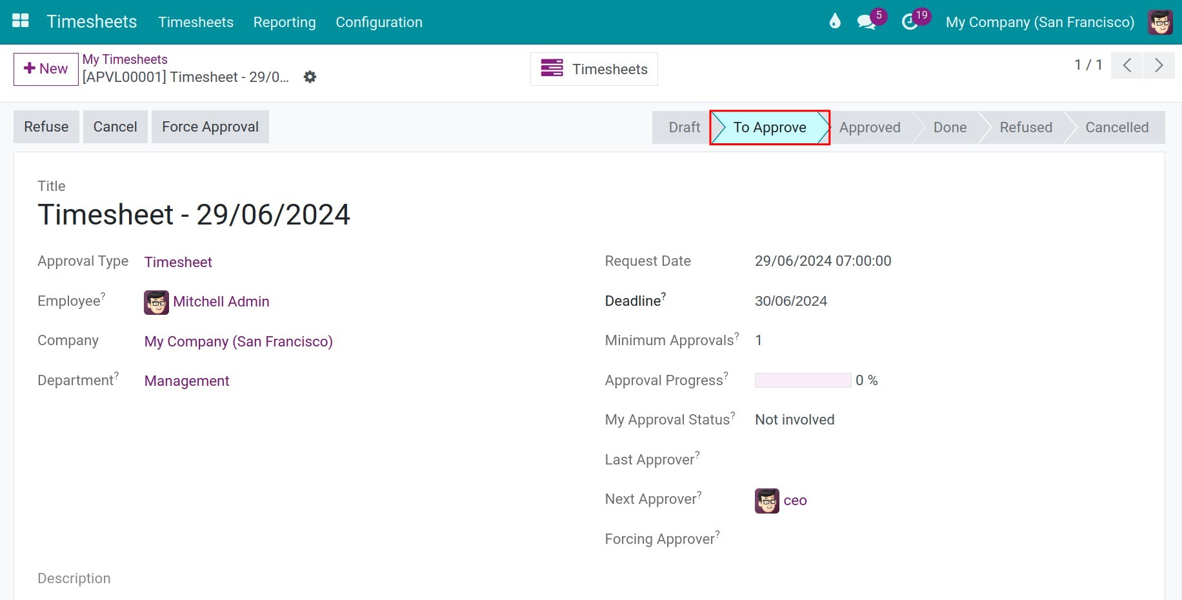Viewport: 1182px width, 600px height.
Task: Click the Cancel button
Action: pyautogui.click(x=115, y=126)
